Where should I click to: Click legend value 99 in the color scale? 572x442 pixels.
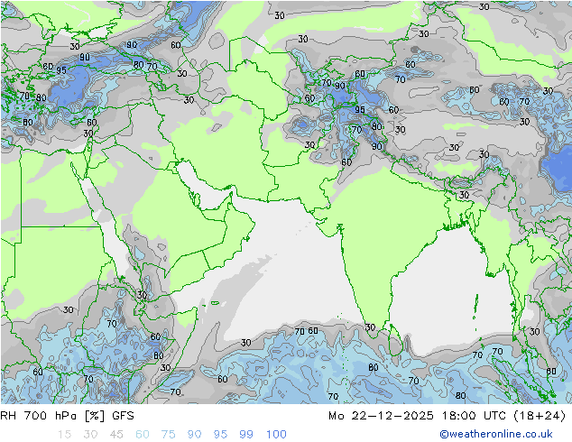pyautogui.click(x=246, y=434)
